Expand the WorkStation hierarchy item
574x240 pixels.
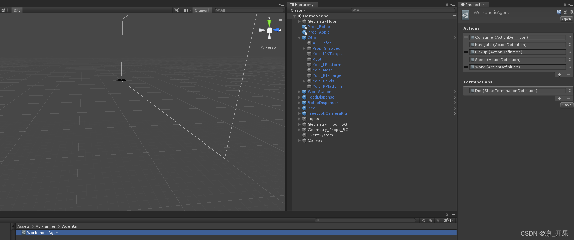pos(299,92)
